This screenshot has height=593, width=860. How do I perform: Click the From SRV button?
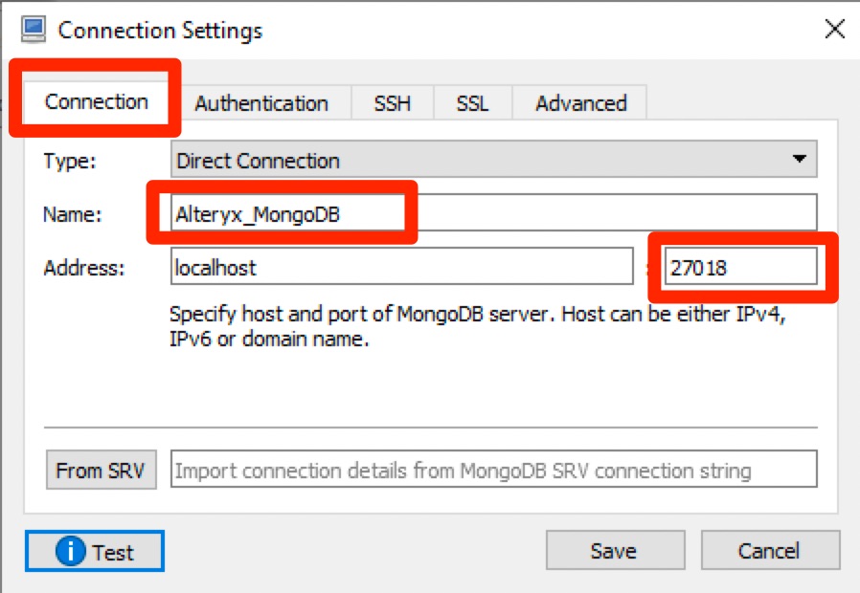101,470
